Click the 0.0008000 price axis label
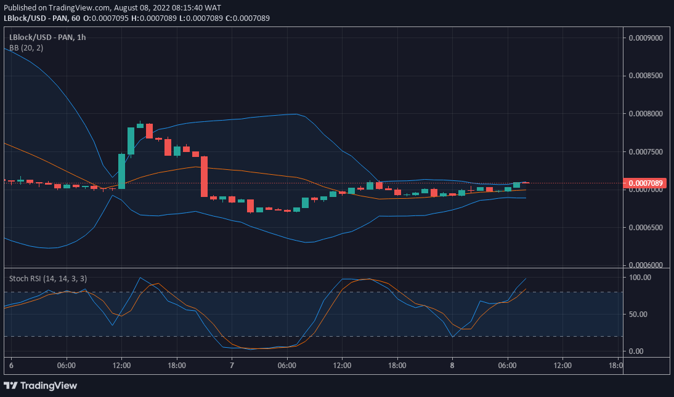Screen dimensions: 674x397 646,114
